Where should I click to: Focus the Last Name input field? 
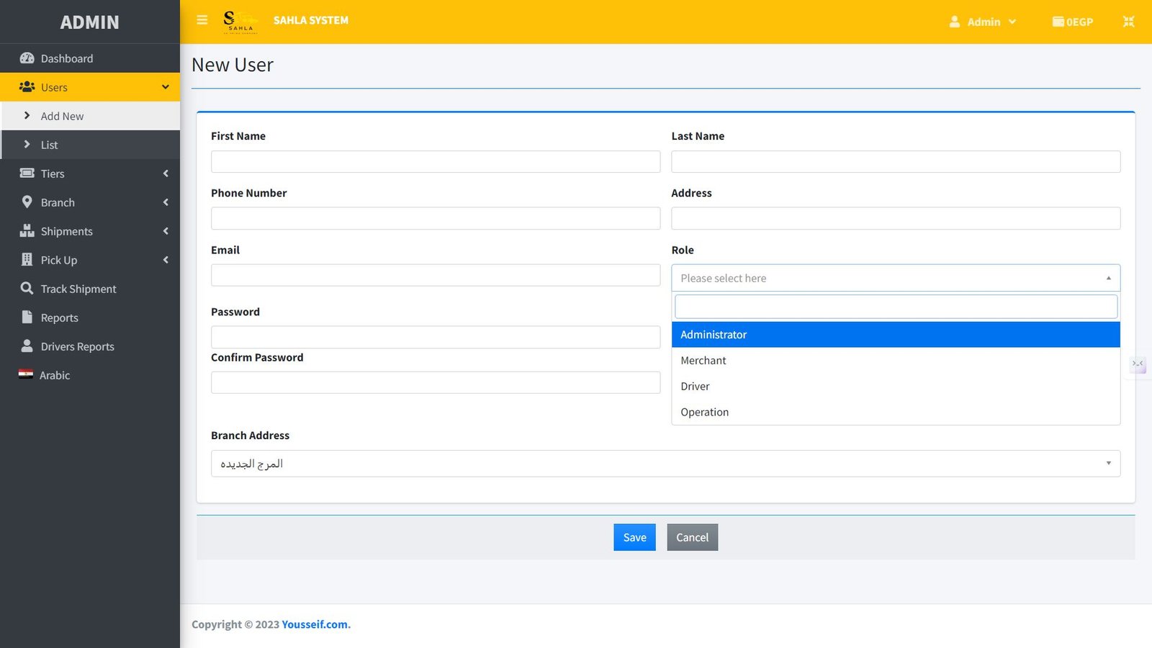tap(896, 161)
